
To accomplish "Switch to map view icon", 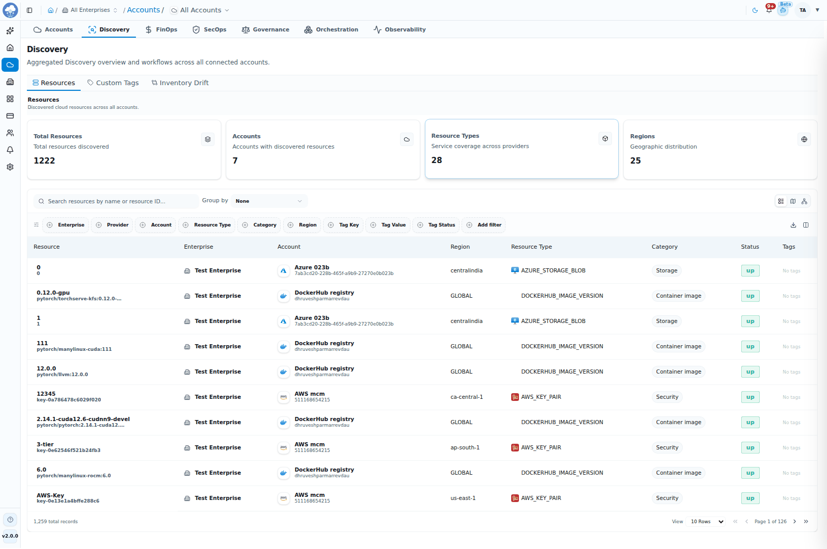I will coord(793,201).
